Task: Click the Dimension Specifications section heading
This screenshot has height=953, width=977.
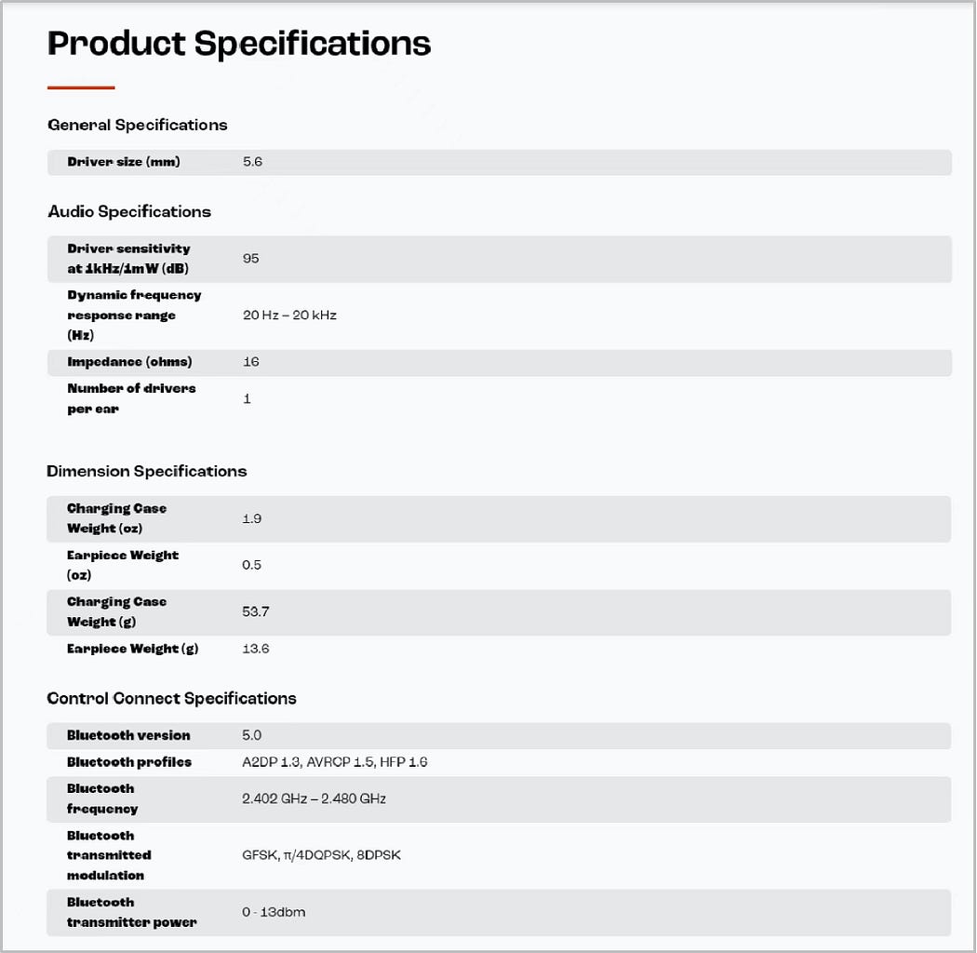Action: (147, 471)
